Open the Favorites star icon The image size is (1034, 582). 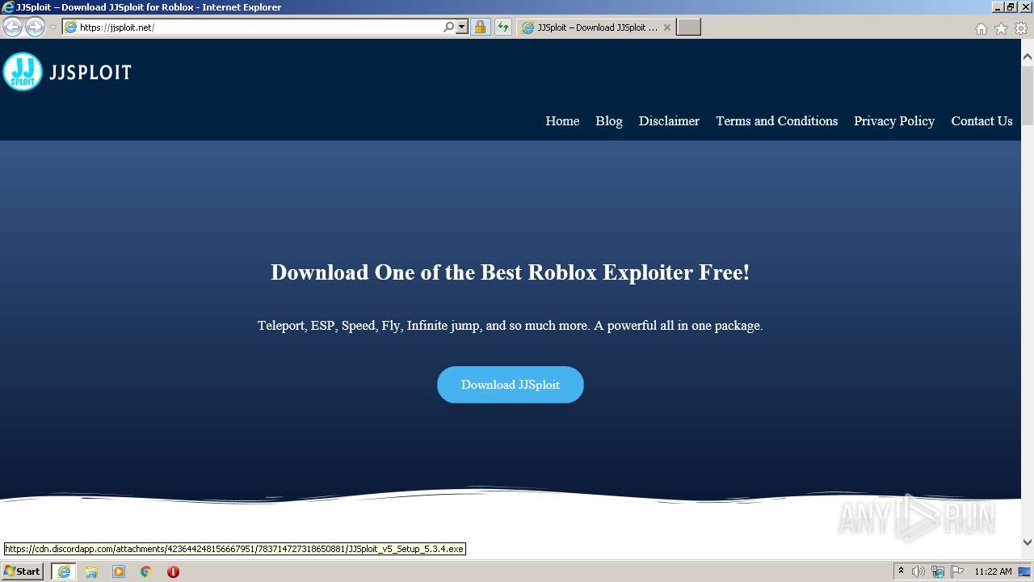(1001, 28)
